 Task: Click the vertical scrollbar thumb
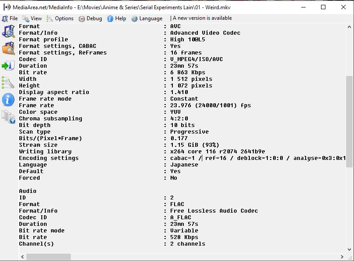(349, 122)
